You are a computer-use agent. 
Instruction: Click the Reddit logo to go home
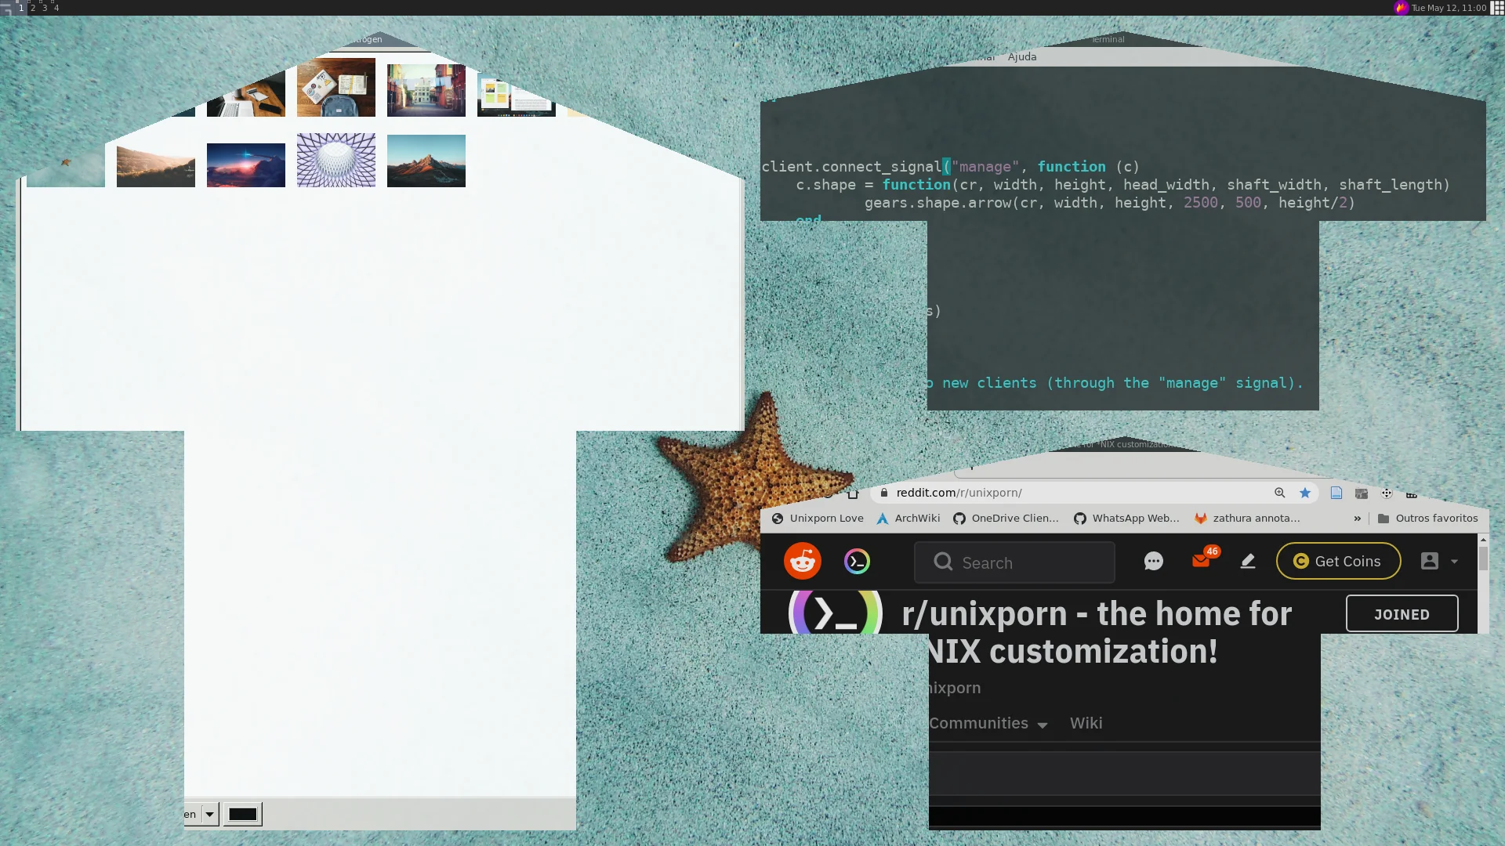coord(802,561)
